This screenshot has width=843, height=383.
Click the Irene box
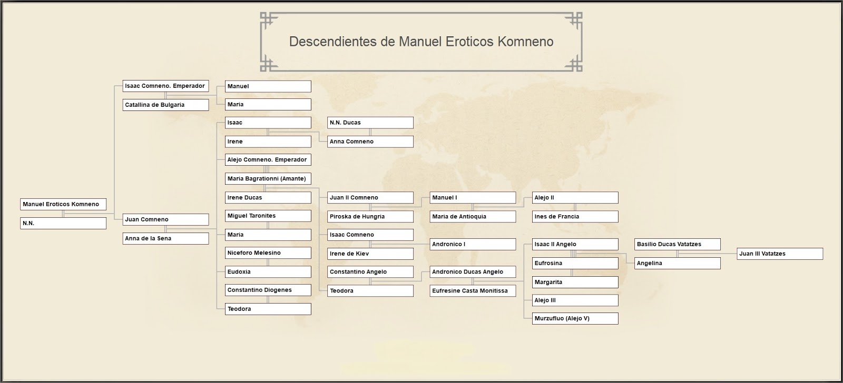point(268,142)
